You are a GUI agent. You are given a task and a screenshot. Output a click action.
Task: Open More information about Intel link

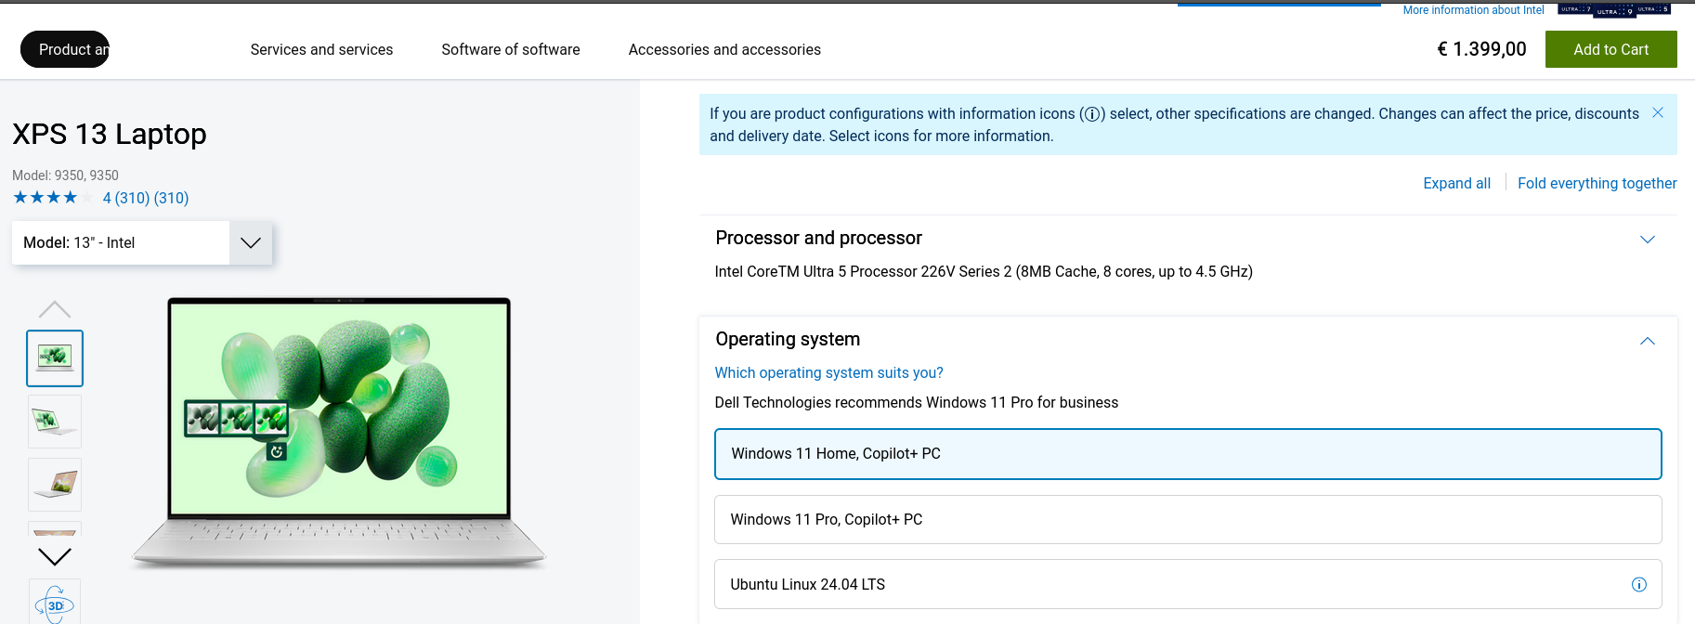pos(1474,10)
